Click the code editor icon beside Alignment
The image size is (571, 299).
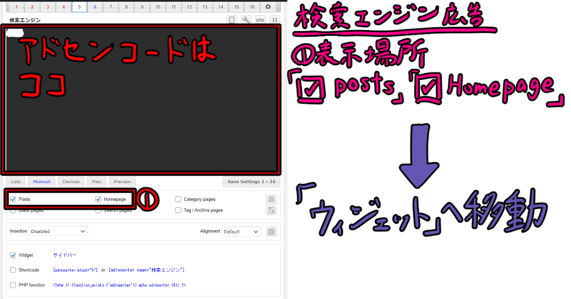tap(271, 231)
